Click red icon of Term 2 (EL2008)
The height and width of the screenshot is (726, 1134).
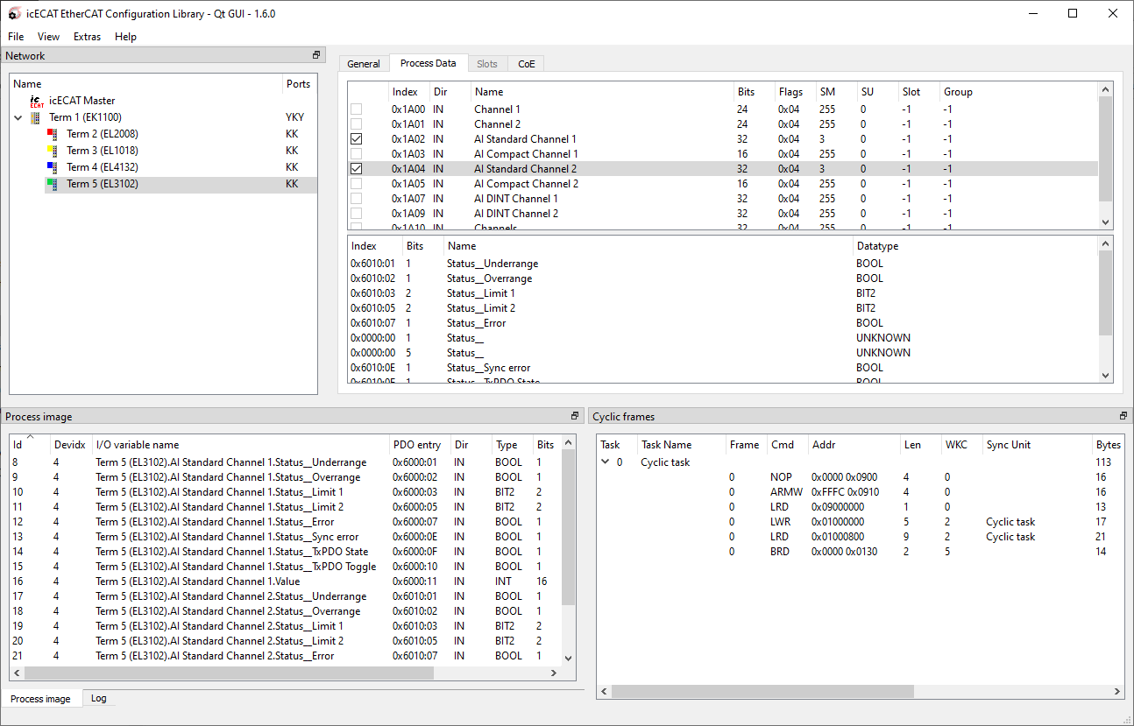pos(52,132)
